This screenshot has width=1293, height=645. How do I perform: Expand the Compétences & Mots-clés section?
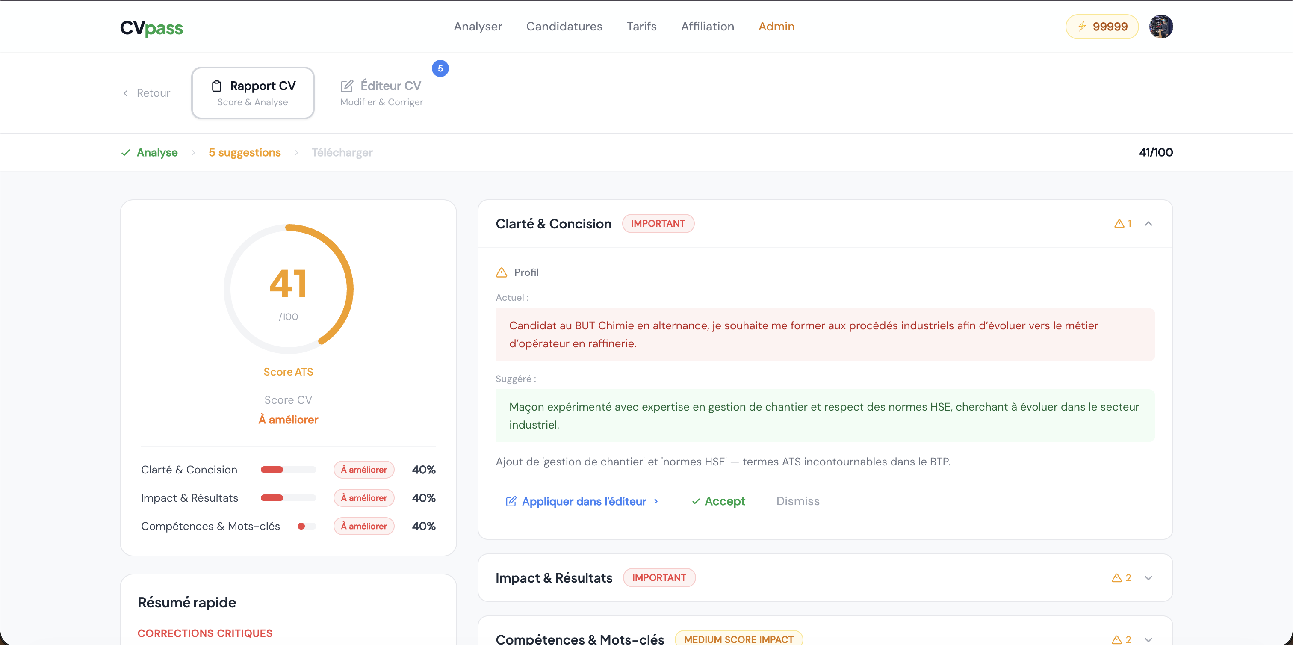tap(1148, 639)
